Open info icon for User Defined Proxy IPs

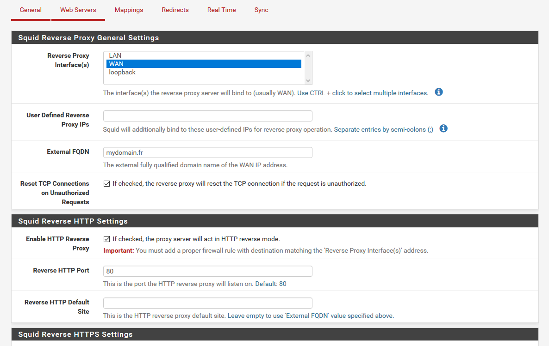click(x=443, y=129)
